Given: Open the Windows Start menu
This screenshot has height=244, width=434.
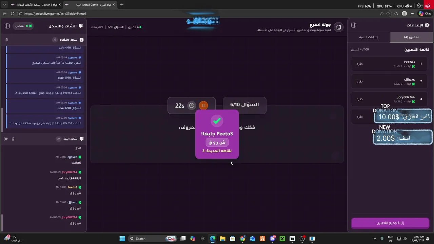Looking at the screenshot, I should click(122, 239).
